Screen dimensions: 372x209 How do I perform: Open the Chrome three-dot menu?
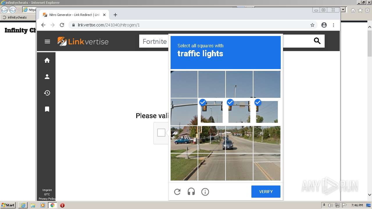[333, 25]
